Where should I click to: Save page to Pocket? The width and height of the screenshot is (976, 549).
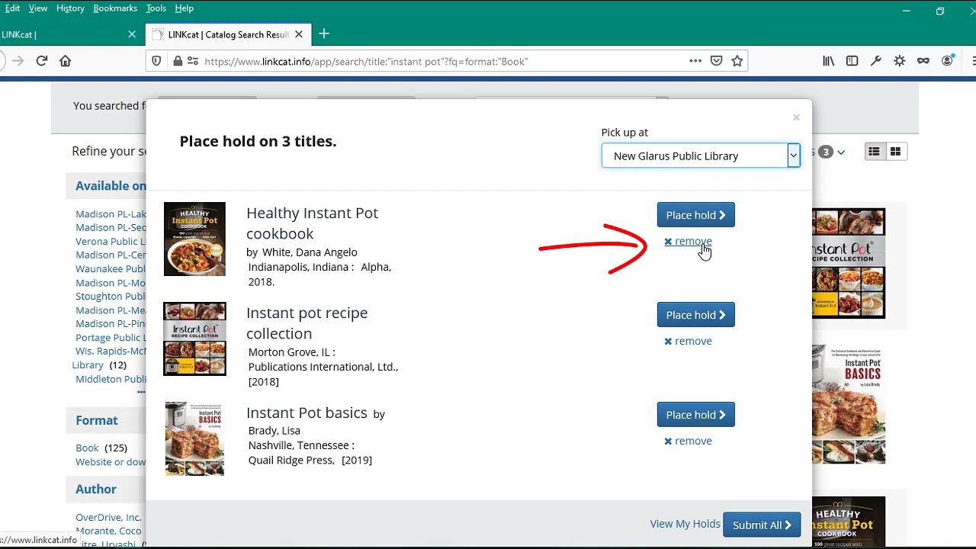pos(717,61)
